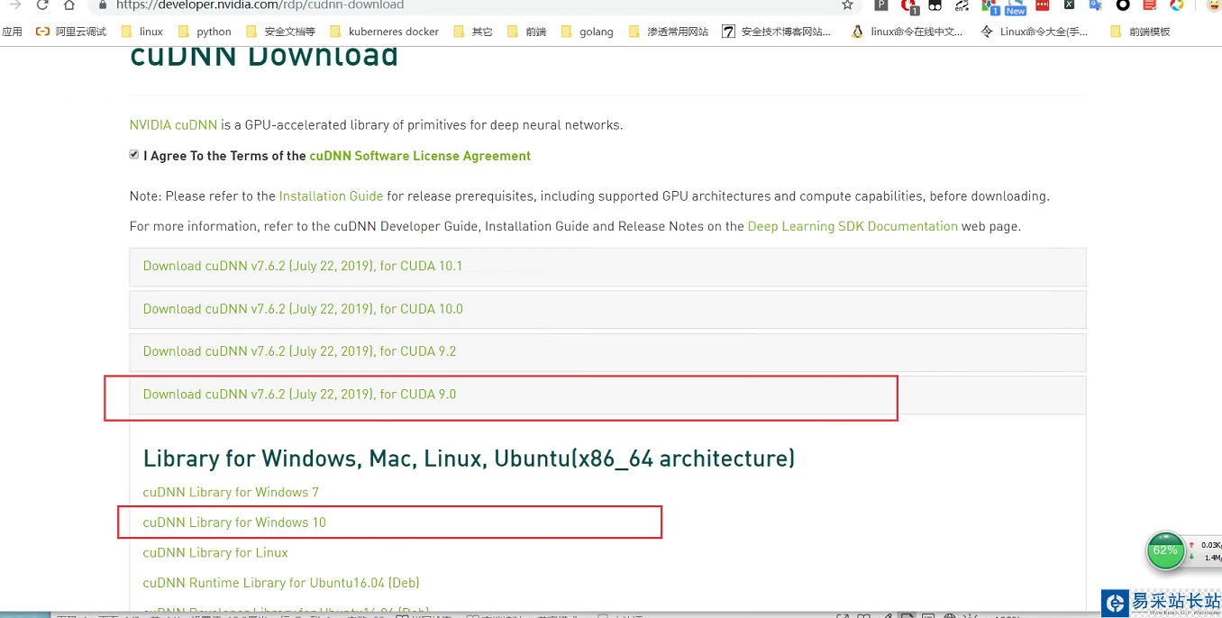The image size is (1222, 618).
Task: Open the 前端 bookmarks folder
Action: [x=526, y=32]
